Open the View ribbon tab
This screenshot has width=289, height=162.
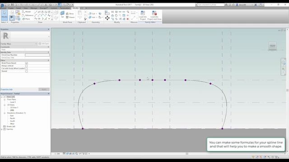coord(25,8)
